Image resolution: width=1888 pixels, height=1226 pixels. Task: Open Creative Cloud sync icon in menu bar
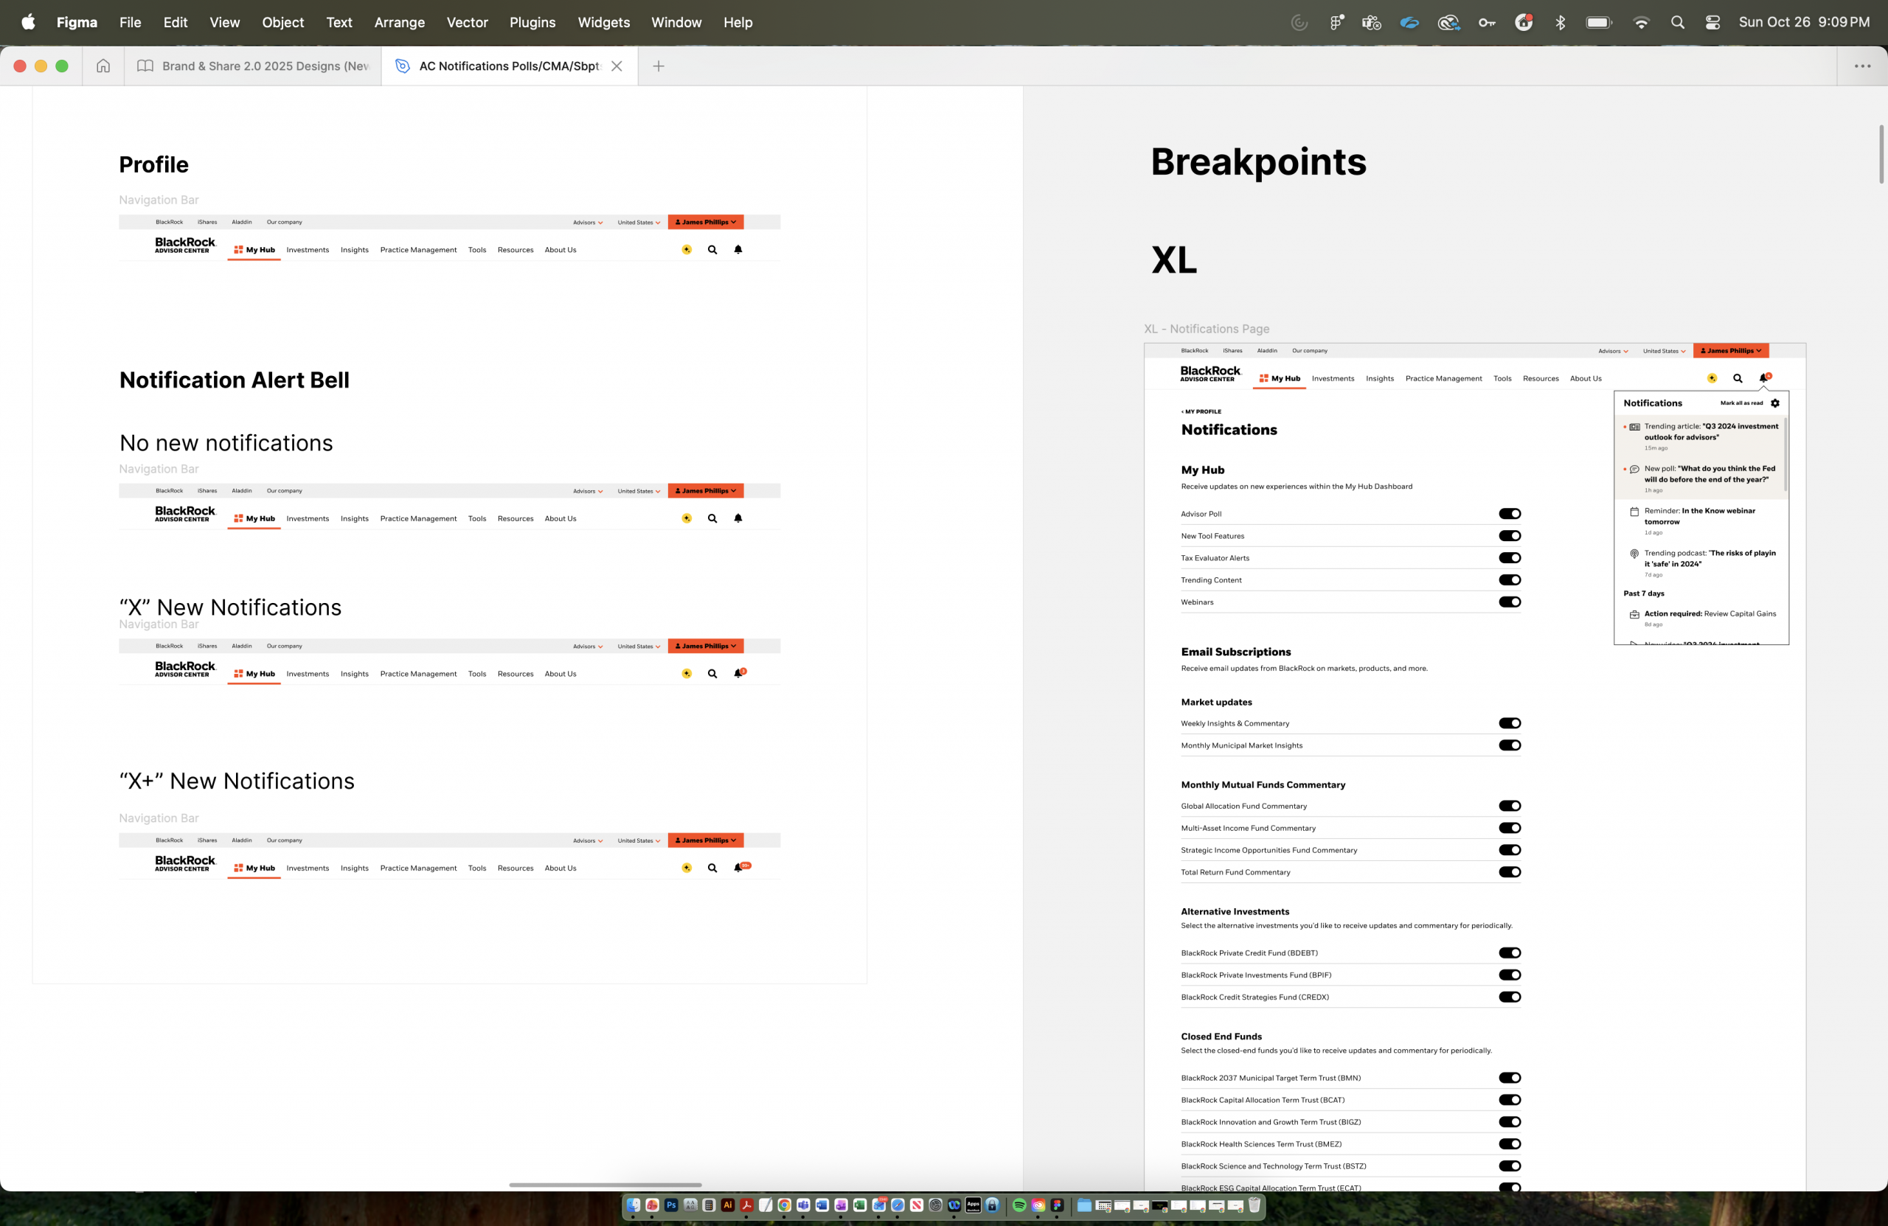(1448, 22)
